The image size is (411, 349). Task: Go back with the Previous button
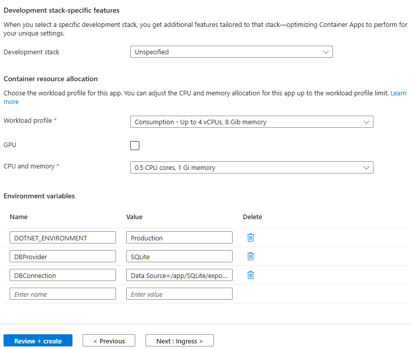(x=109, y=341)
